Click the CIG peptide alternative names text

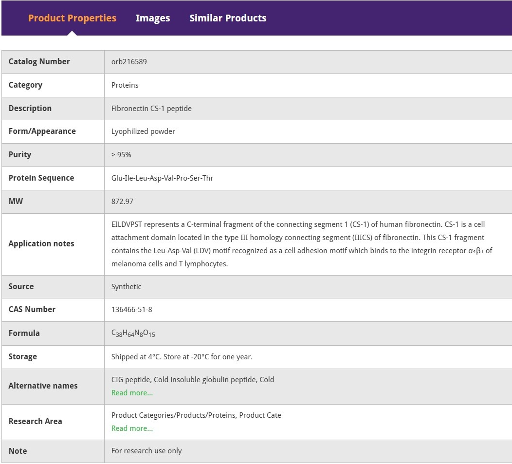click(192, 380)
